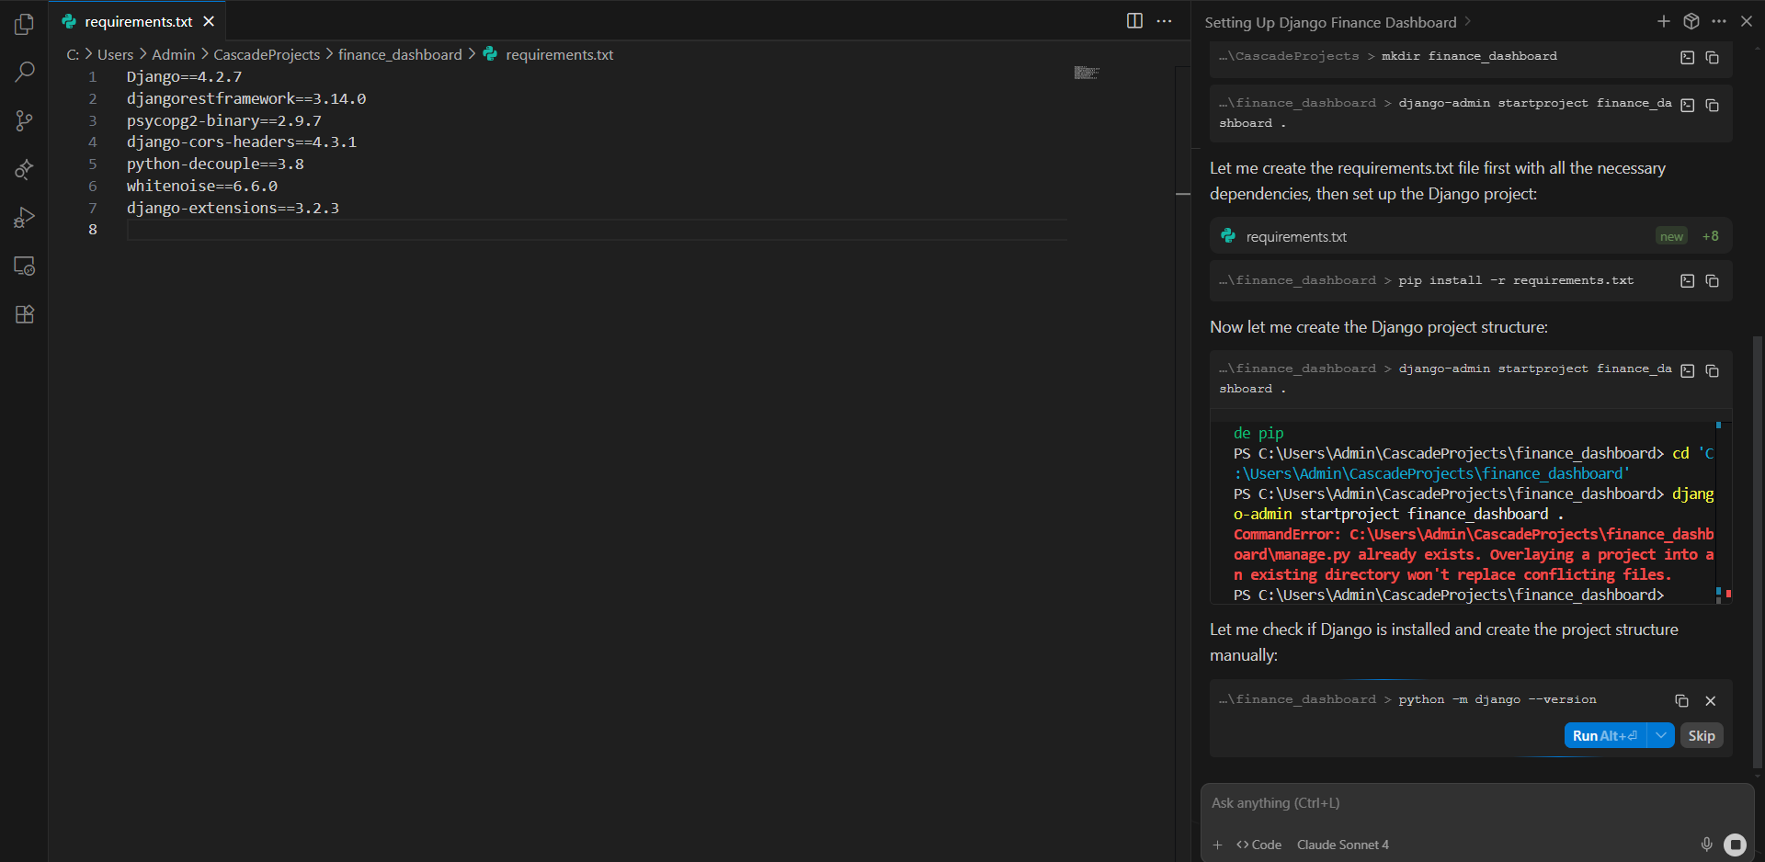Select the requirements.txt editor tab
This screenshot has height=862, width=1765.
(138, 21)
